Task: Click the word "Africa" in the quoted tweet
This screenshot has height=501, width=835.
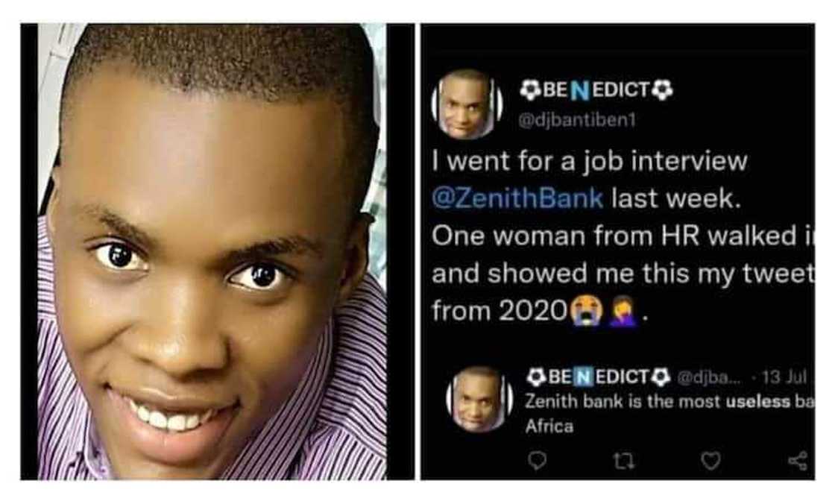Action: tap(549, 427)
